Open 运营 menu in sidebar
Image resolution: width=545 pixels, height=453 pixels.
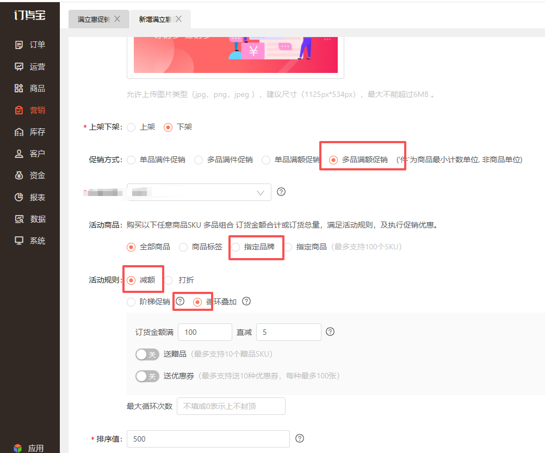coord(30,66)
